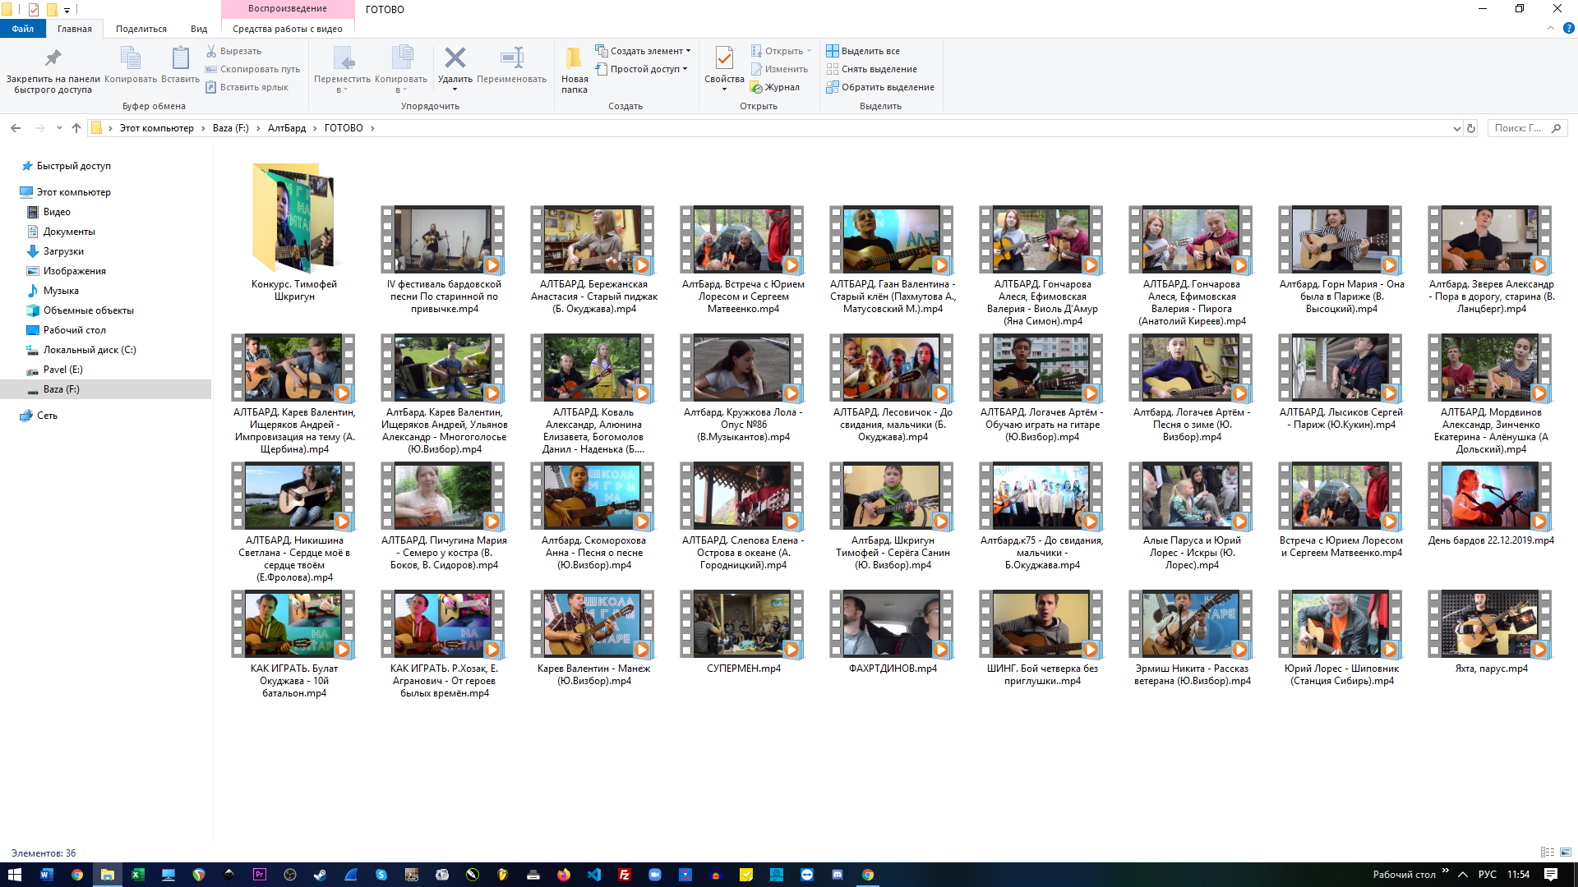
Task: Open Windows Start menu
Action: (x=15, y=875)
